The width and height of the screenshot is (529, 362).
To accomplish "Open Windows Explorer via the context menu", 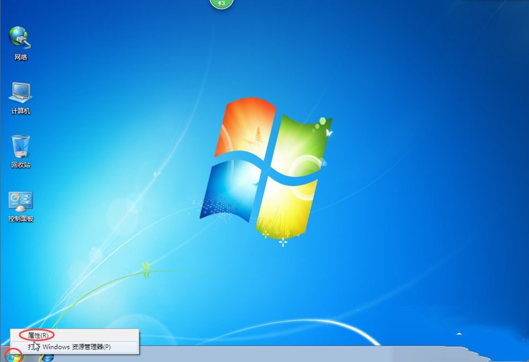I will click(69, 346).
